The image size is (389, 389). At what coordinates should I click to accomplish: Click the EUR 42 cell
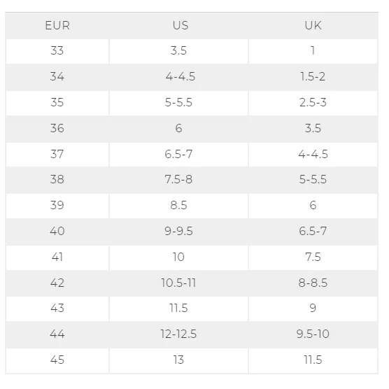(57, 283)
